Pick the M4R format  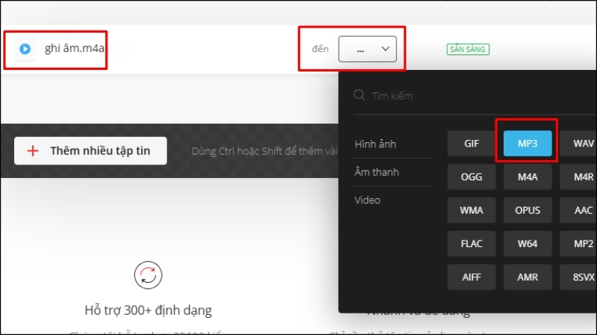(x=579, y=177)
